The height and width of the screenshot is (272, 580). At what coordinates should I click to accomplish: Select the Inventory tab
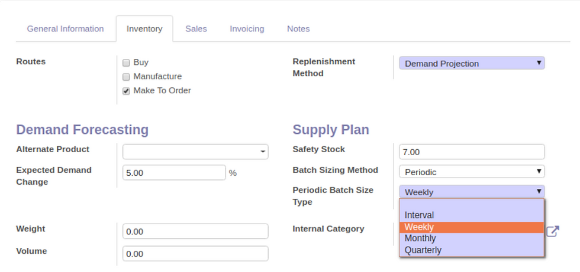click(x=144, y=29)
